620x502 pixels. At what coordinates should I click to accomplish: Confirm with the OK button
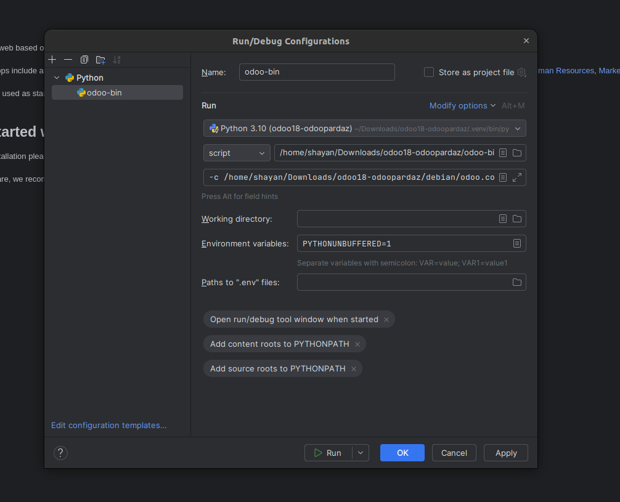click(x=402, y=453)
